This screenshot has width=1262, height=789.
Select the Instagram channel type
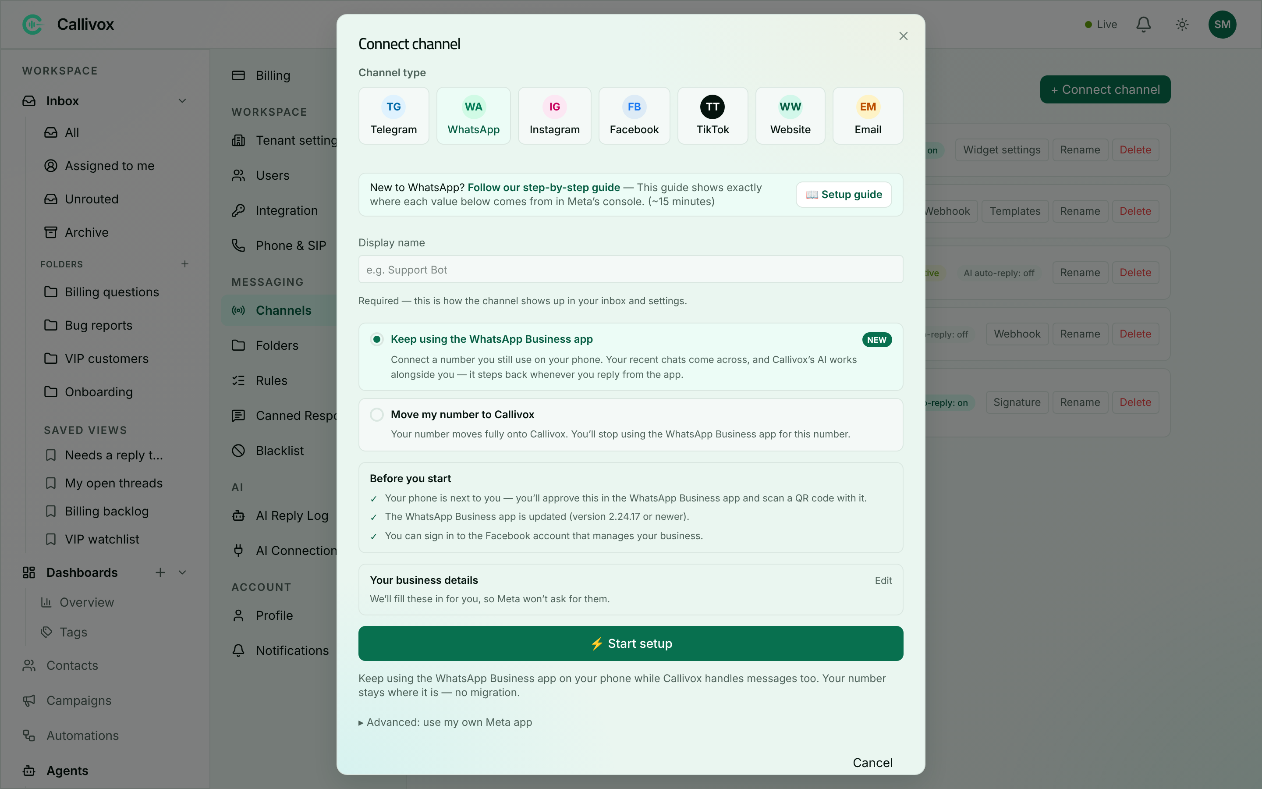(554, 116)
